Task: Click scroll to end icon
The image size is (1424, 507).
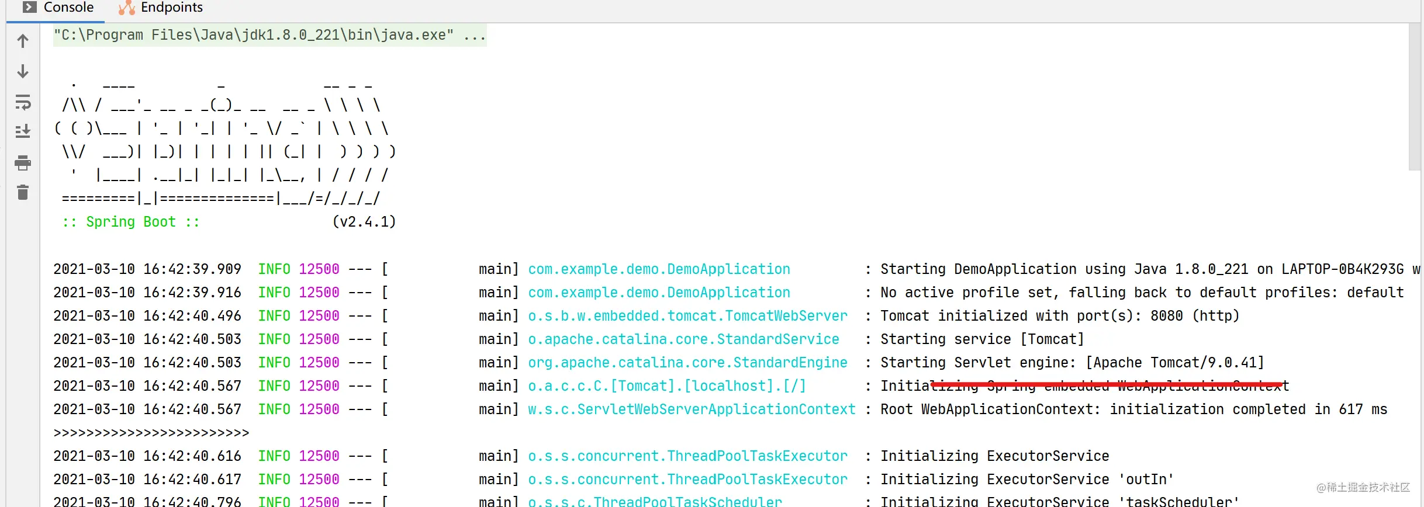Action: pyautogui.click(x=23, y=131)
